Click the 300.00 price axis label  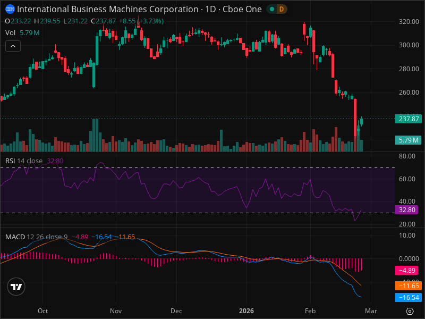[409, 45]
